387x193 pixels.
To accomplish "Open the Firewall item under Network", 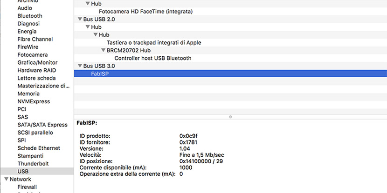I will point(27,187).
